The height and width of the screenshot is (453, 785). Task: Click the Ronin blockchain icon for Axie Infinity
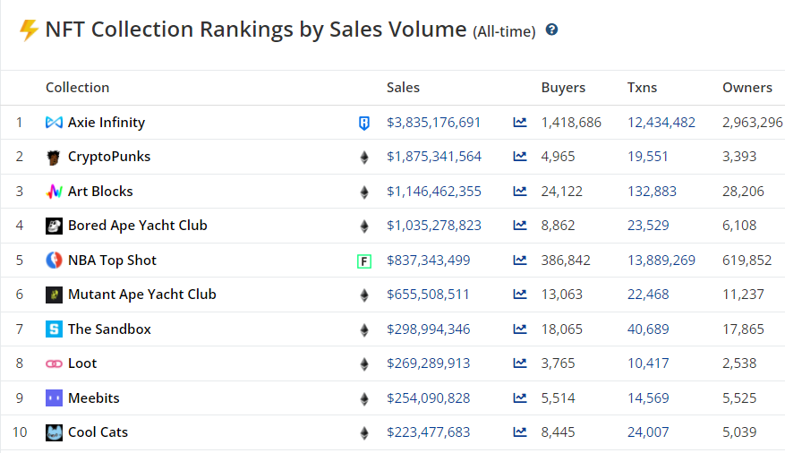point(363,124)
